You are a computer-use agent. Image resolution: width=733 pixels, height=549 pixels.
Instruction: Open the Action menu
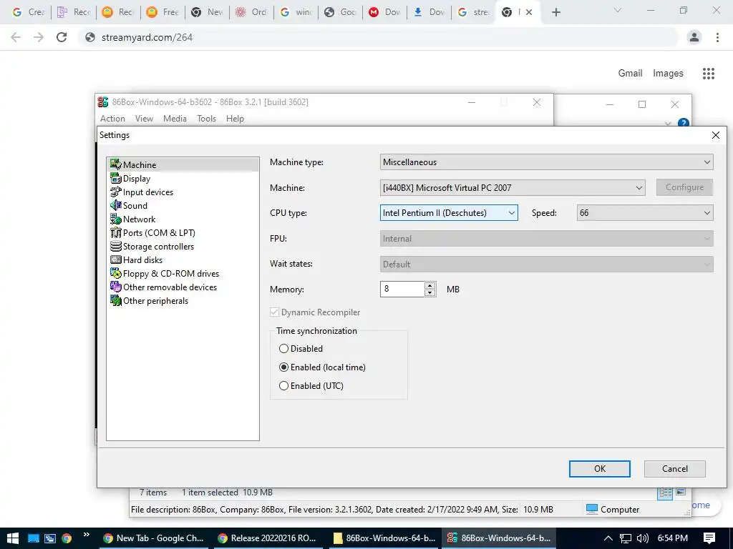click(x=112, y=119)
